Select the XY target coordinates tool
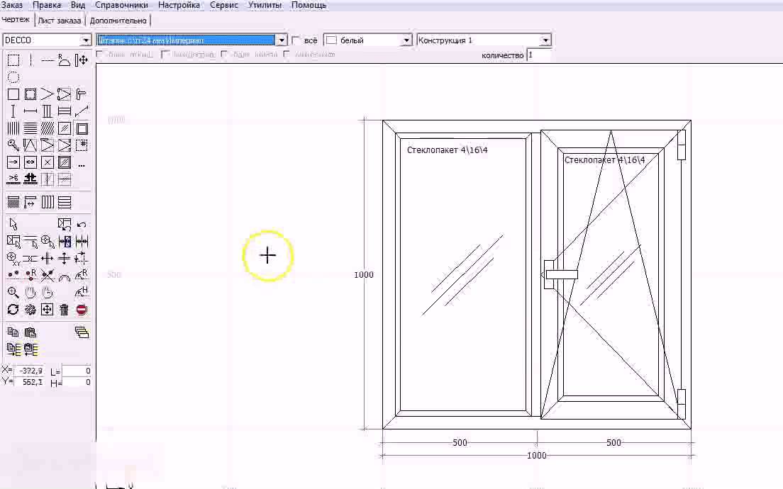 13,259
